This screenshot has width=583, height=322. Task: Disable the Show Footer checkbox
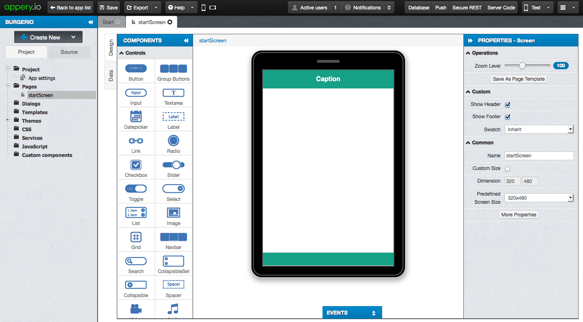tap(508, 117)
